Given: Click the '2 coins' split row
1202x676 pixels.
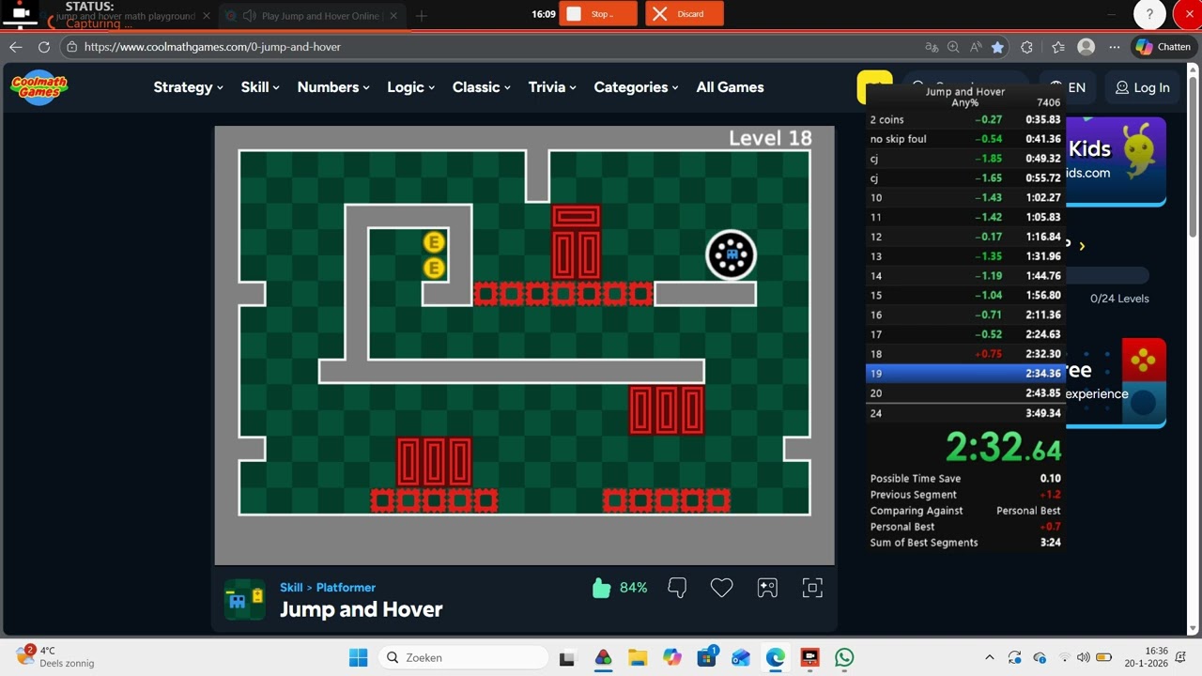Looking at the screenshot, I should pos(965,120).
